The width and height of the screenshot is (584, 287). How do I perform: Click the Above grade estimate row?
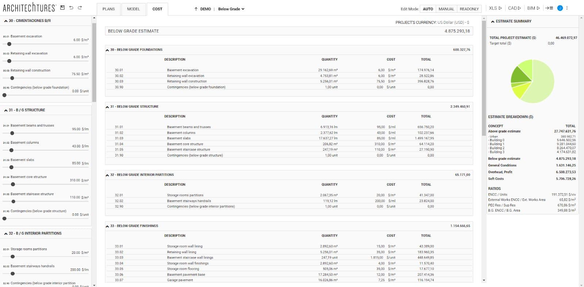coord(532,131)
